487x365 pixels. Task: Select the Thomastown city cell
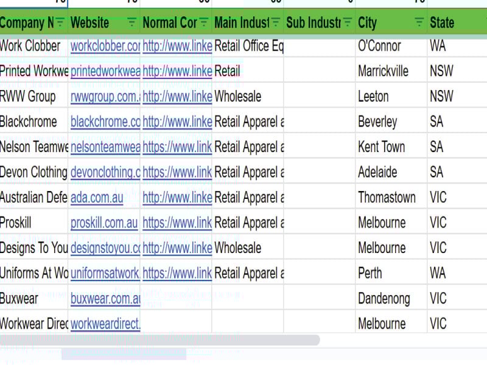pyautogui.click(x=391, y=197)
